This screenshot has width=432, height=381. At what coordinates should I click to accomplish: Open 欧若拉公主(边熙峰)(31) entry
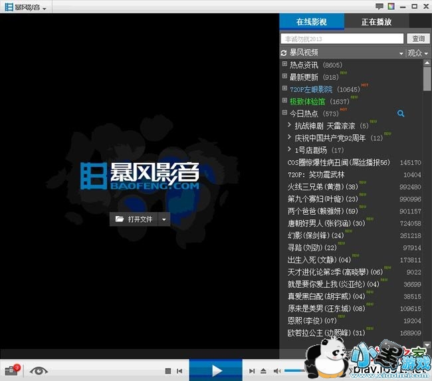click(x=354, y=332)
